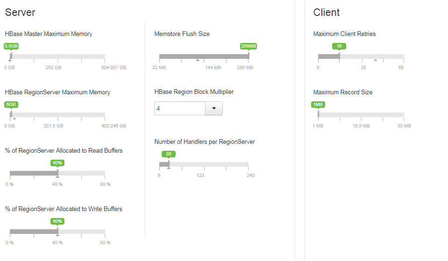Click the 1MB Maximum Record Size badge
The image size is (448, 261).
tap(318, 104)
